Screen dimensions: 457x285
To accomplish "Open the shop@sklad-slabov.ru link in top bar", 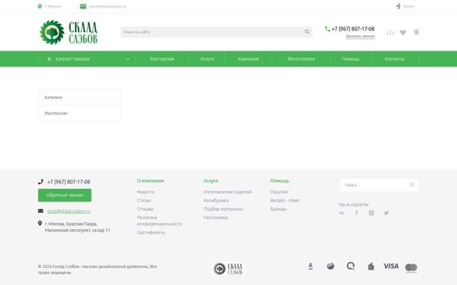I will (x=107, y=6).
